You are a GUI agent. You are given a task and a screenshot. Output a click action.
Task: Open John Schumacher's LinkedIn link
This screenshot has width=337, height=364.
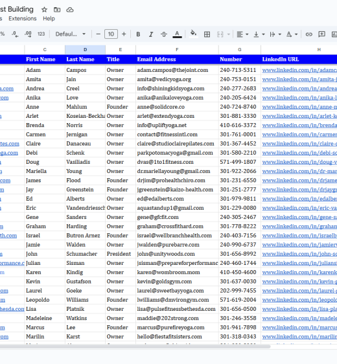click(x=299, y=254)
